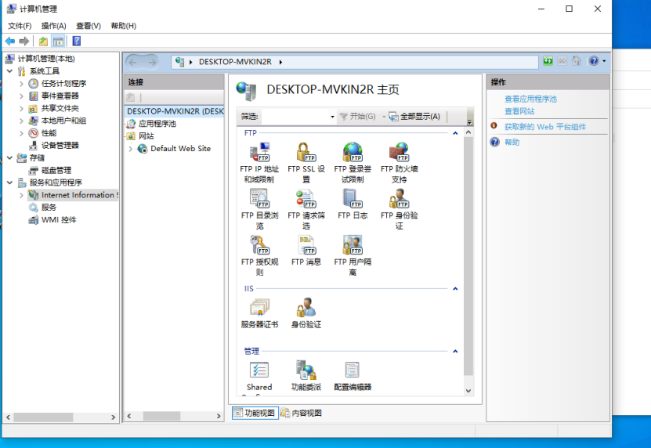
Task: Click the IIS address bar back arrow
Action: coord(133,63)
